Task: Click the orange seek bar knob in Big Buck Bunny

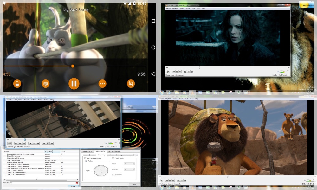Action: (x=73, y=66)
